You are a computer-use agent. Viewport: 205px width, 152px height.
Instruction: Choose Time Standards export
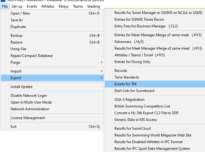tap(155, 77)
